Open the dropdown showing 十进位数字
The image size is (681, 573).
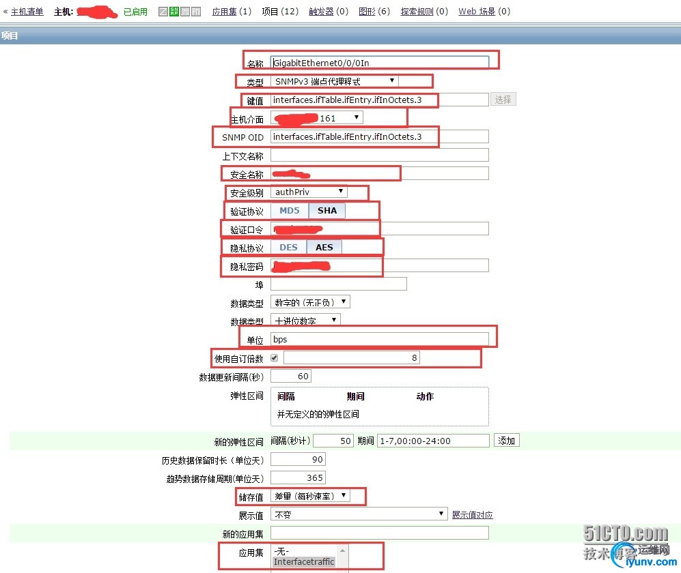tap(305, 320)
